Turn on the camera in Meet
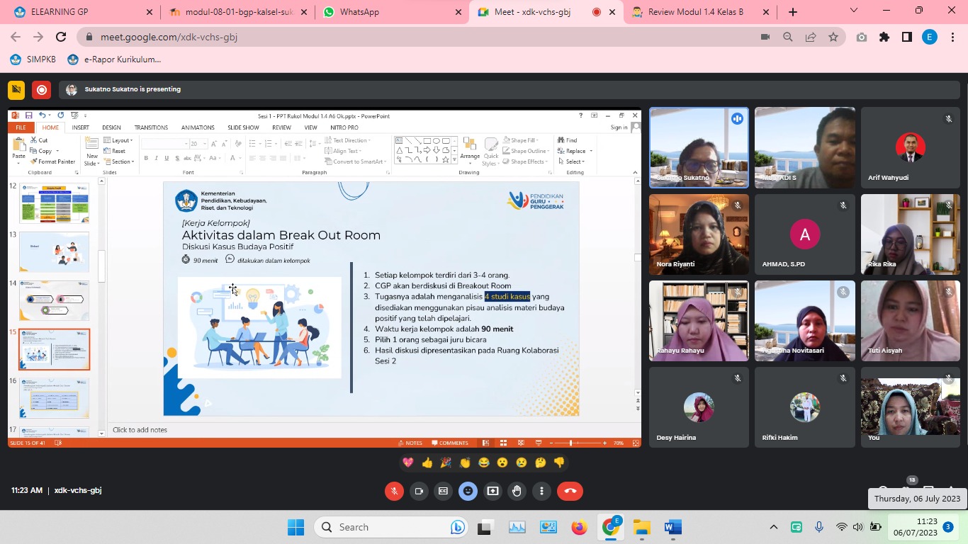 point(419,491)
